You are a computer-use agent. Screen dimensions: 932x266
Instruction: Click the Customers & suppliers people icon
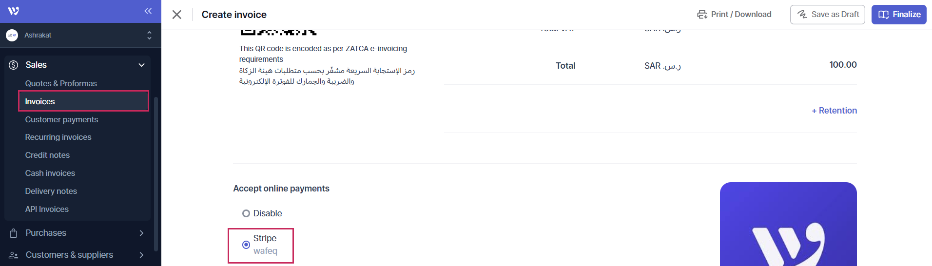click(14, 255)
